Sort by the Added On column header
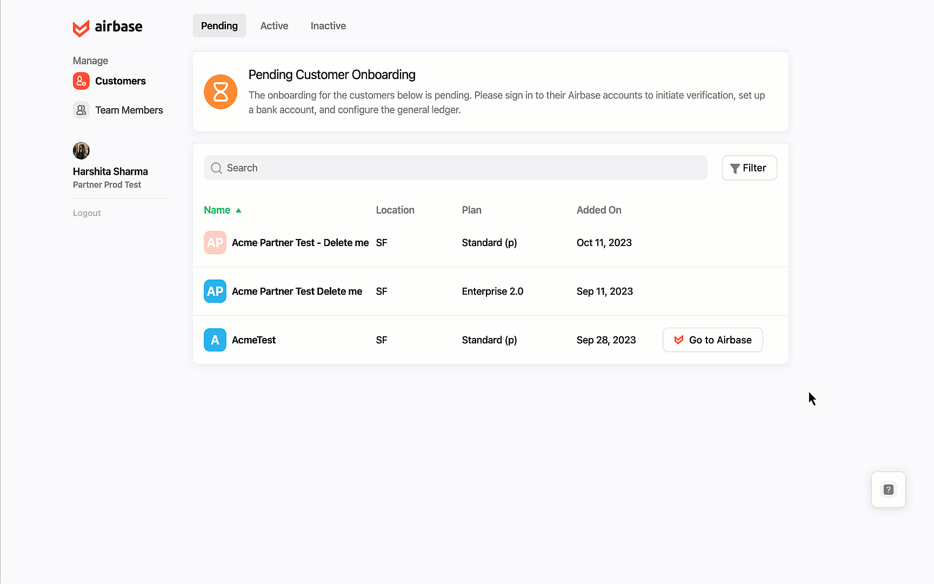The image size is (934, 584). coord(599,210)
